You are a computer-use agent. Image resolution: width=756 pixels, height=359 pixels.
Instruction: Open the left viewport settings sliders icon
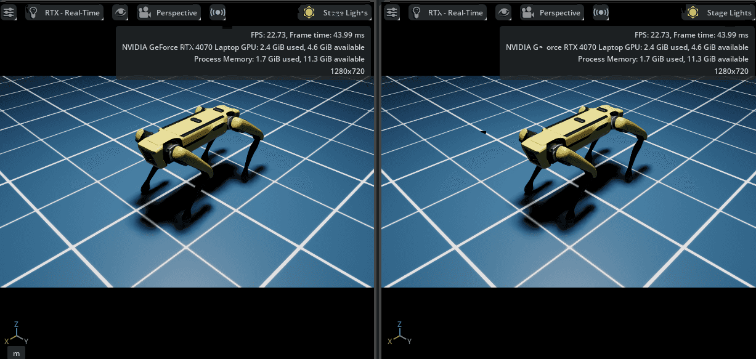tap(9, 12)
